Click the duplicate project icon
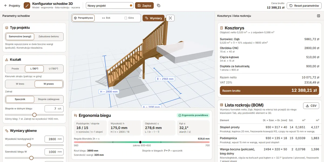324x162 pixels. pos(158,5)
